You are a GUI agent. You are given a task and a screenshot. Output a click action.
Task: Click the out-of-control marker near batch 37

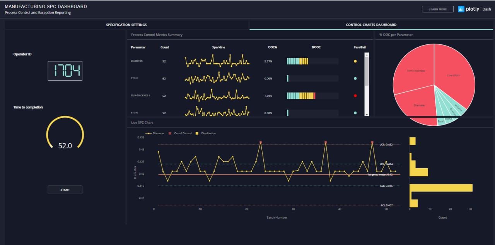coord(326,142)
